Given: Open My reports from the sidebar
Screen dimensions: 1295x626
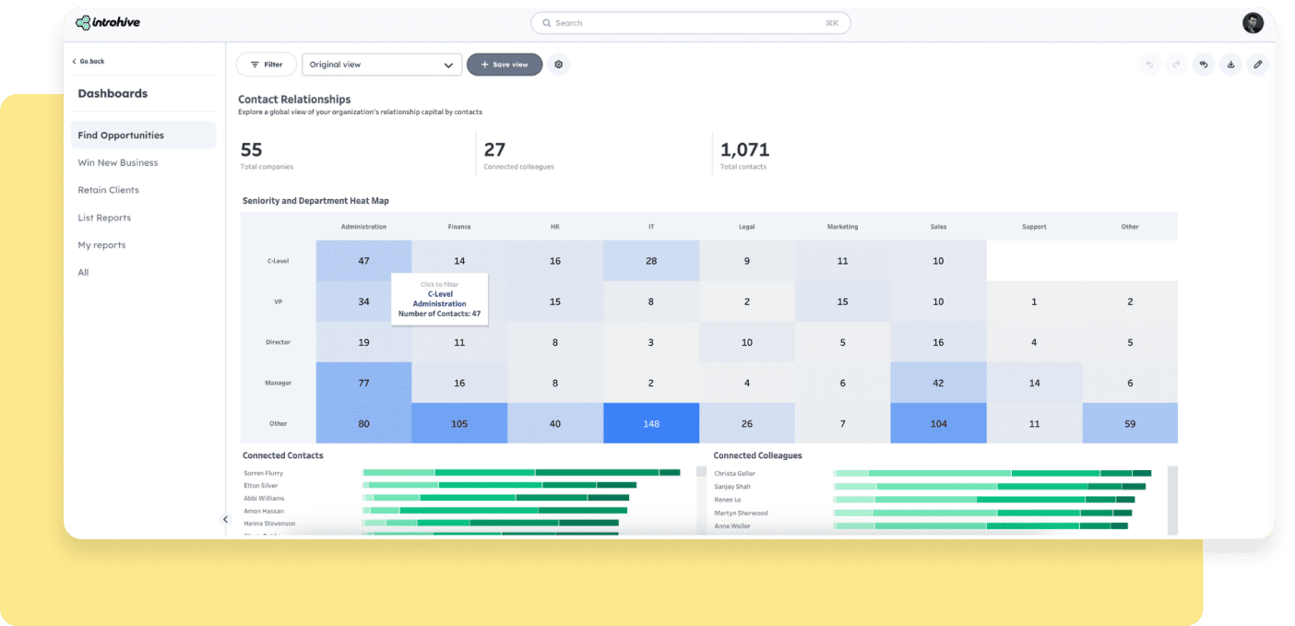Looking at the screenshot, I should click(x=101, y=244).
